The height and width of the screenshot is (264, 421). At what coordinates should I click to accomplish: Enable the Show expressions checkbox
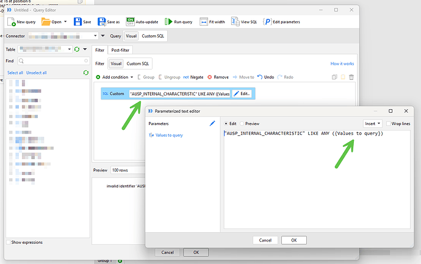coord(9,242)
